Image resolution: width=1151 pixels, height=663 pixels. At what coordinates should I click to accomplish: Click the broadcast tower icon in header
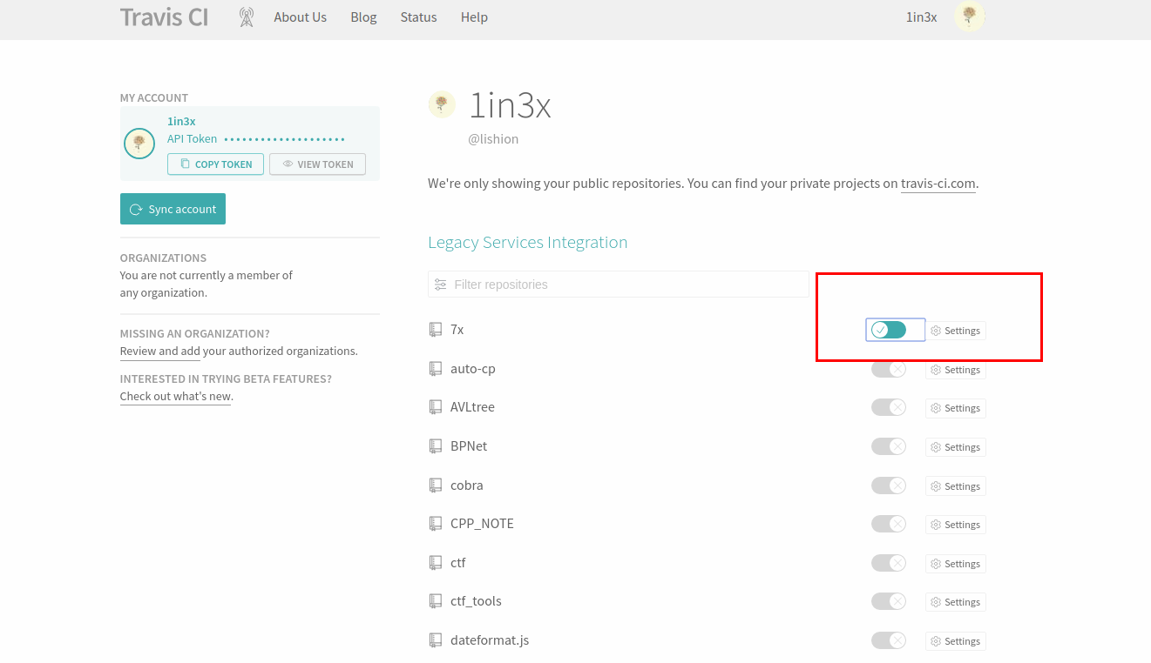pyautogui.click(x=247, y=17)
